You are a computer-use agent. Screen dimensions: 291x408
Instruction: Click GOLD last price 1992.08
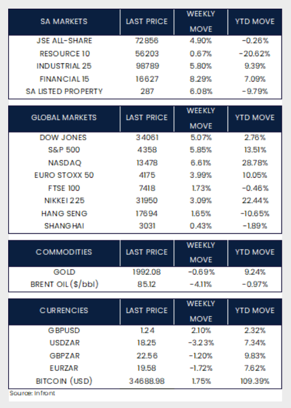click(x=146, y=272)
